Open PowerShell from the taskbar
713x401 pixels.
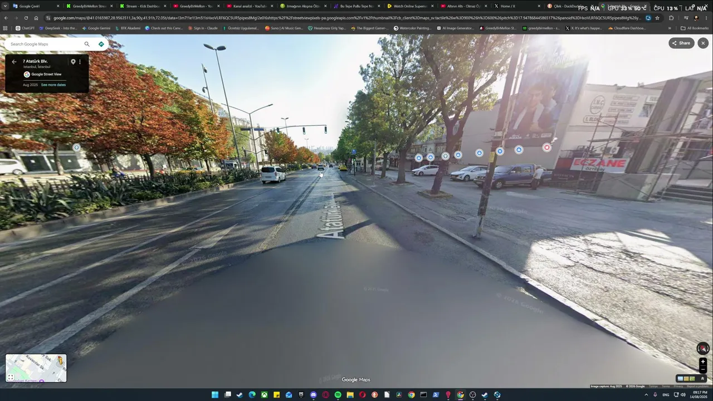pos(436,395)
